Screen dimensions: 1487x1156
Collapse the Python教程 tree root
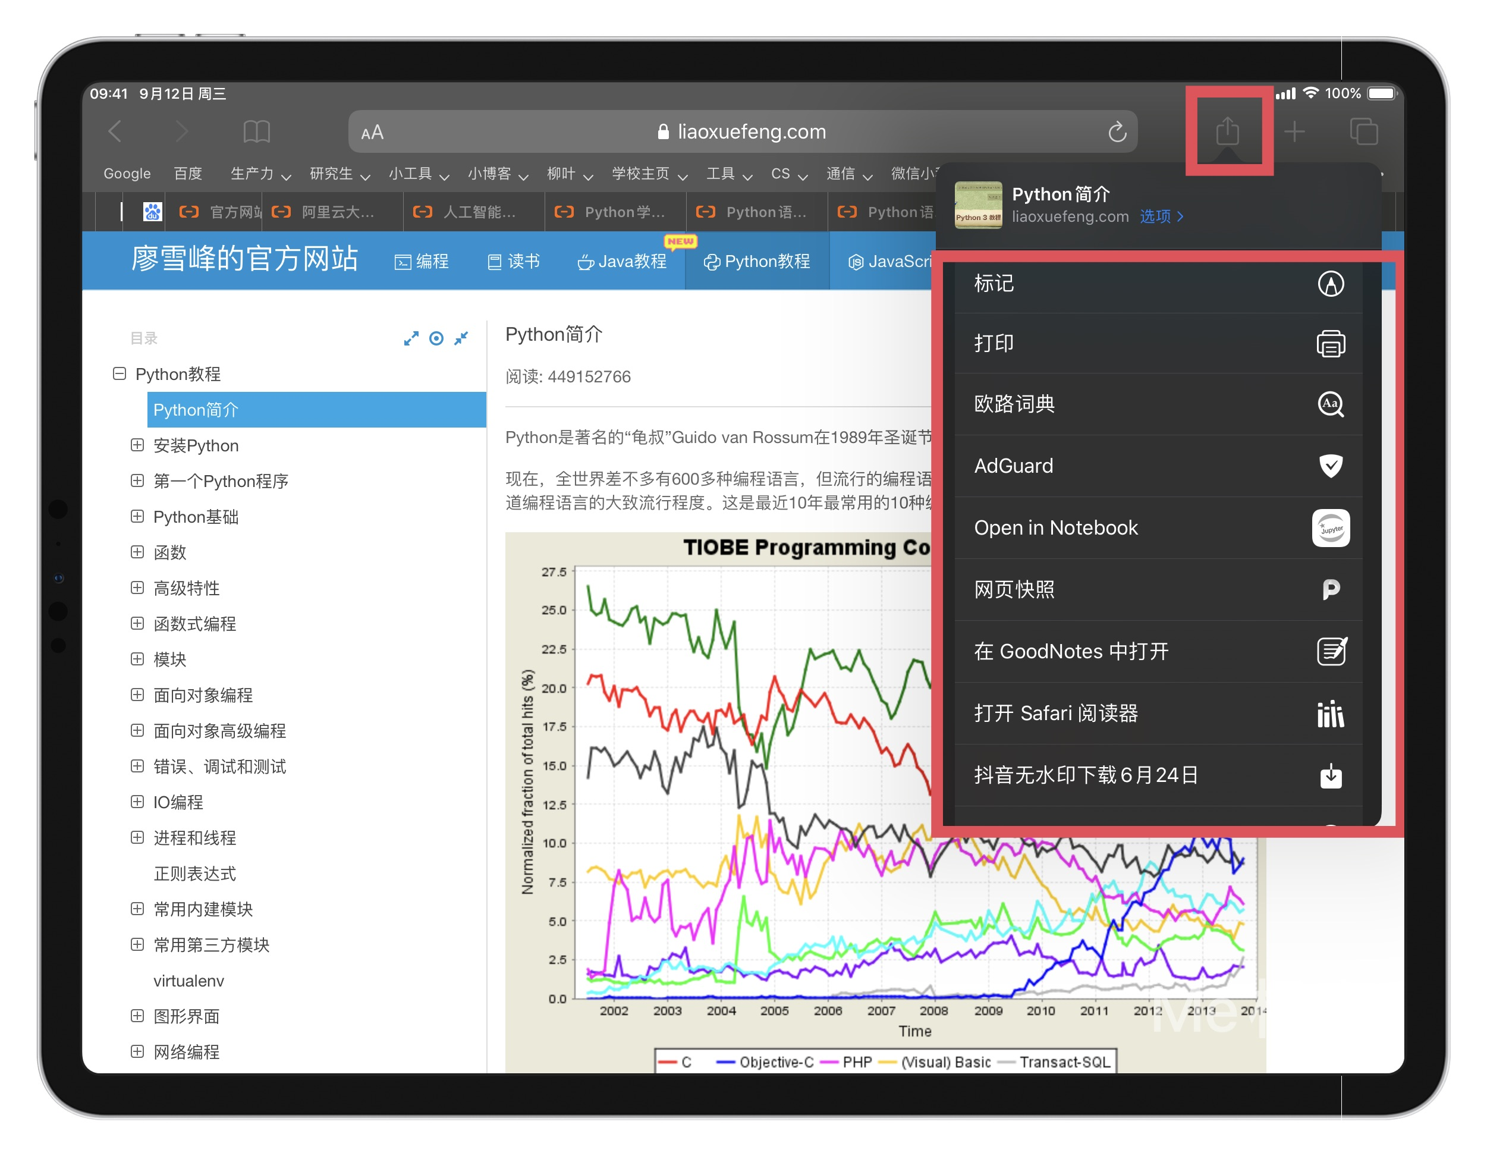119,373
